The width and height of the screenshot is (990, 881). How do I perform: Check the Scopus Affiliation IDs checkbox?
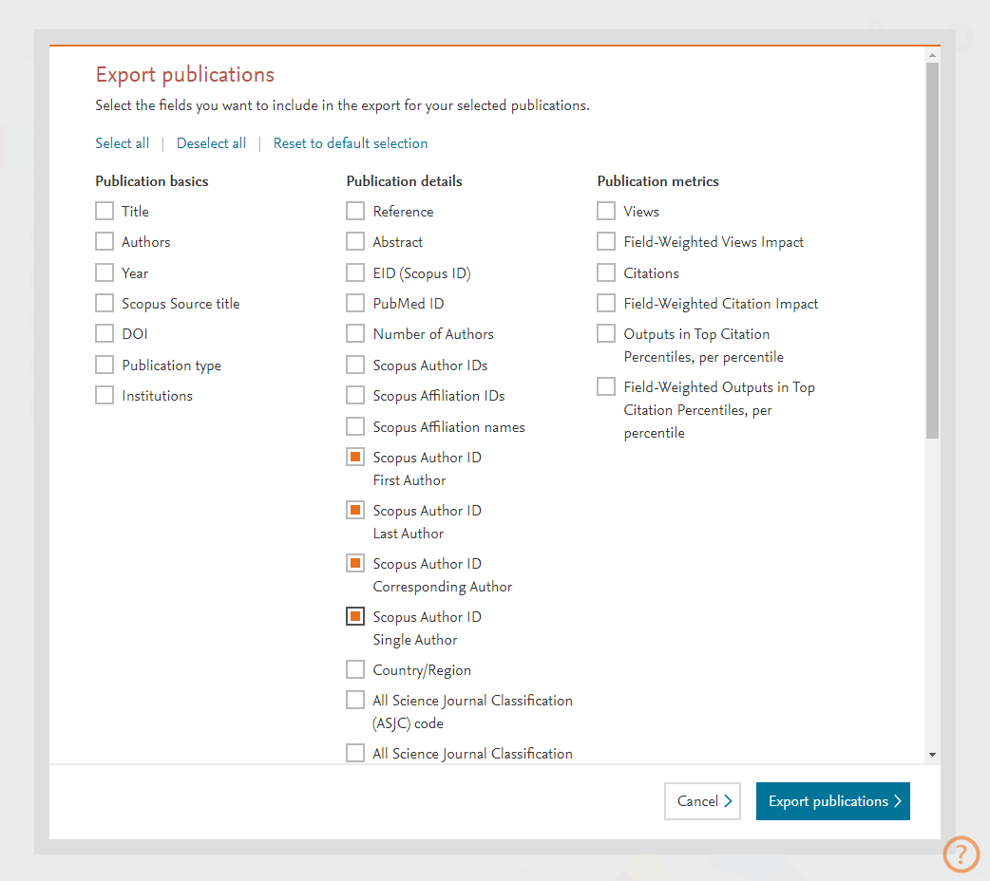[x=355, y=395]
